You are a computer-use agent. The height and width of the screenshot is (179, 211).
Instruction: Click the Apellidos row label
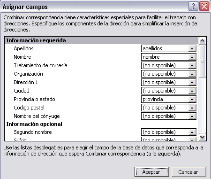[23, 48]
